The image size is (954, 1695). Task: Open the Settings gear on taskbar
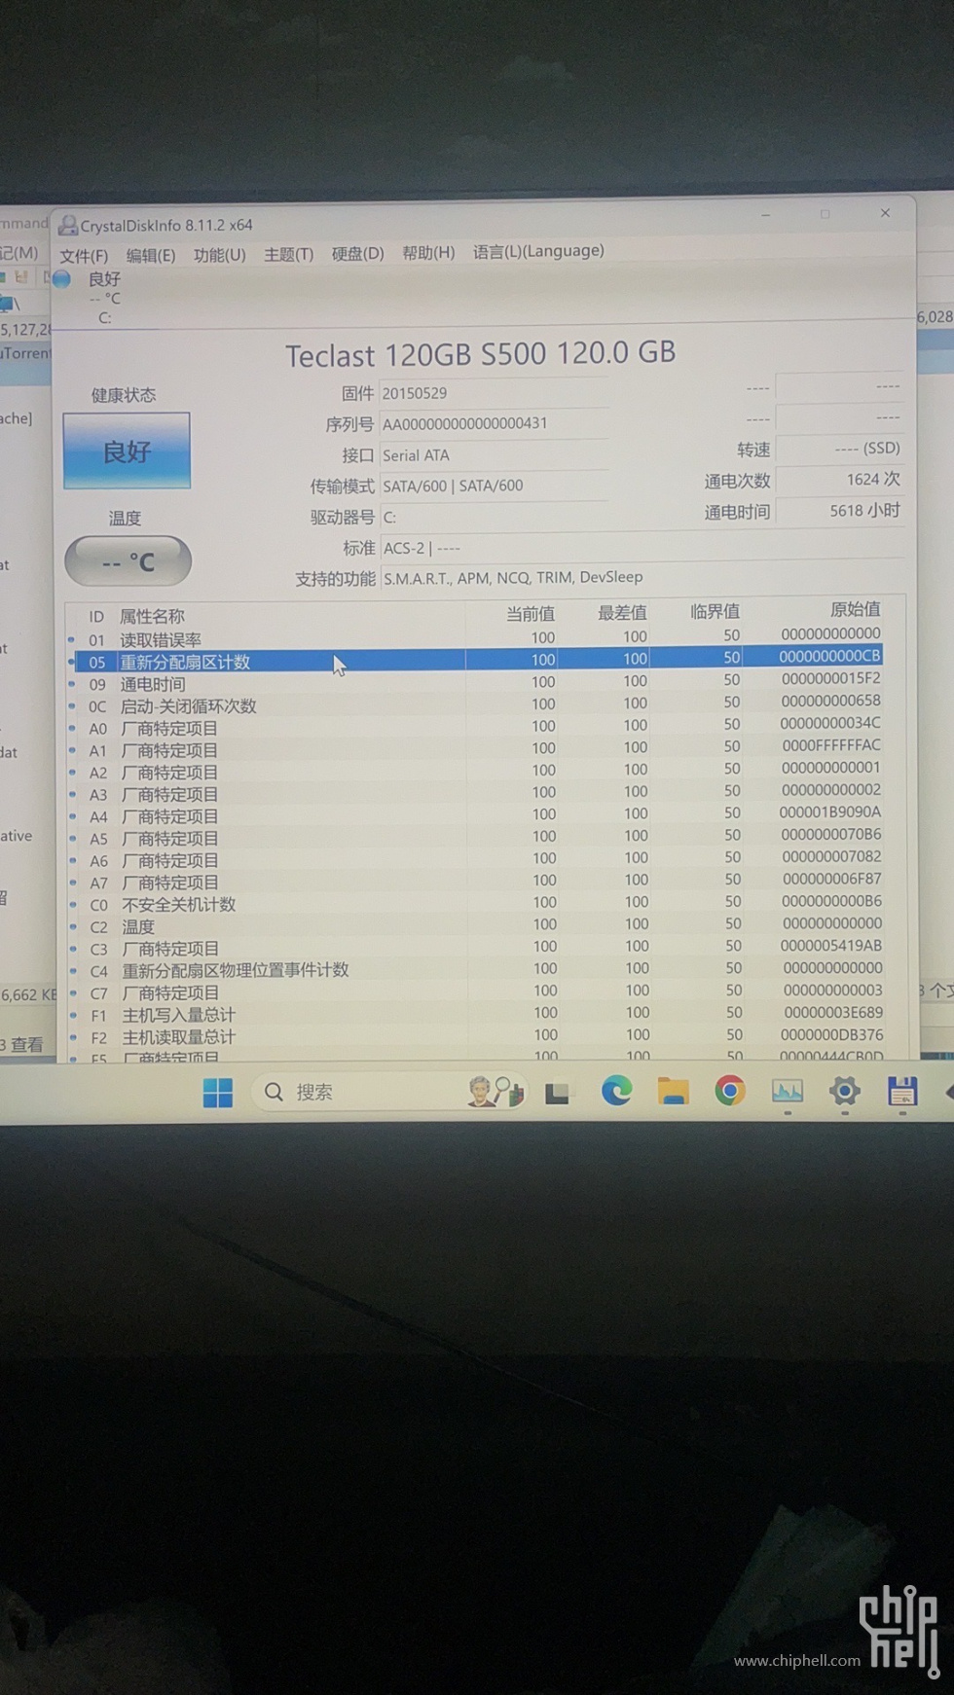tap(844, 1091)
